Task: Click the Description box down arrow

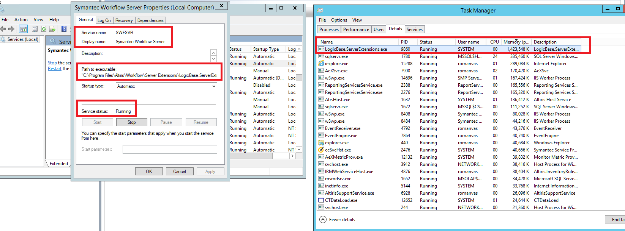Action: click(x=214, y=59)
